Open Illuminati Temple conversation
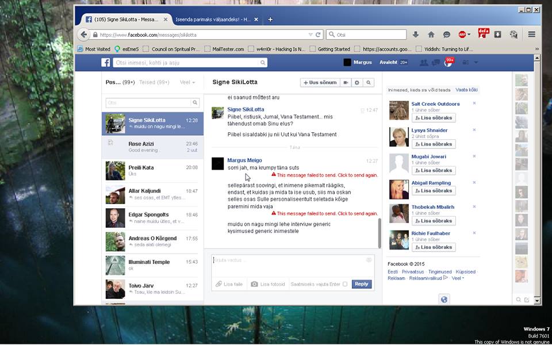Viewport: 552px width, 345px height. click(152, 266)
